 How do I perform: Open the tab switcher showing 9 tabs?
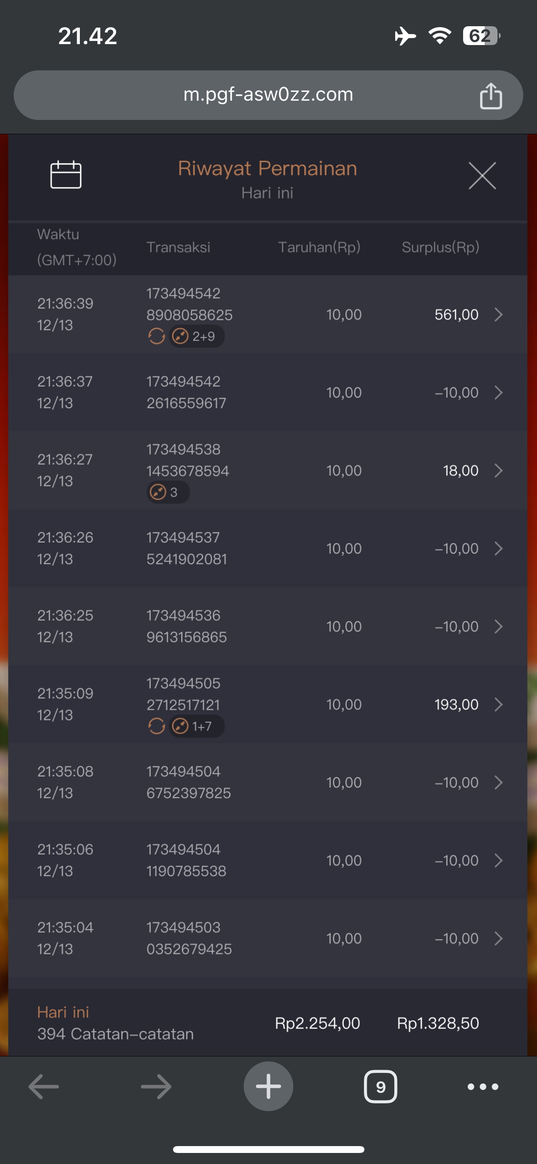pos(380,1087)
